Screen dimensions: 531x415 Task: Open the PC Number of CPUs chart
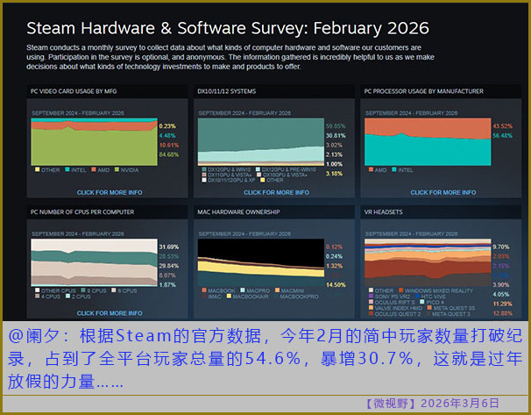pos(95,261)
